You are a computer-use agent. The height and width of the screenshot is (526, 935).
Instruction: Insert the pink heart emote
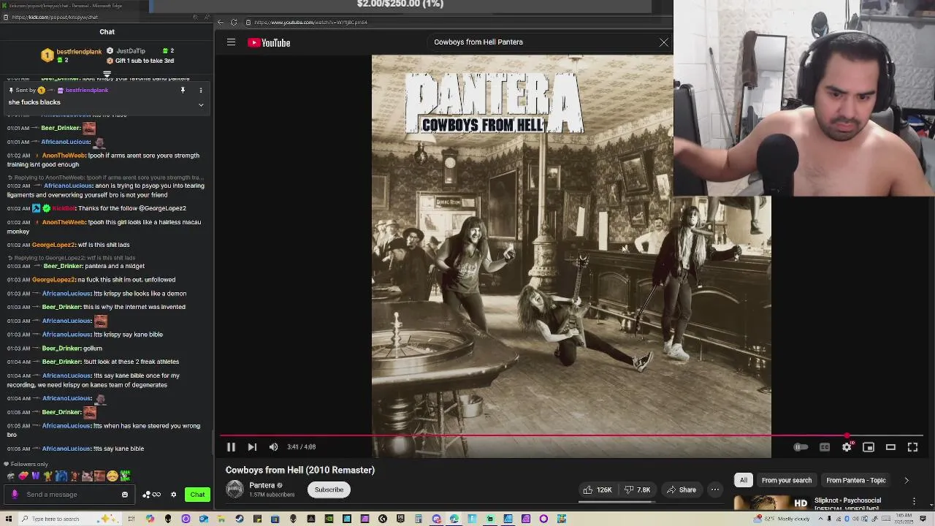tap(23, 476)
